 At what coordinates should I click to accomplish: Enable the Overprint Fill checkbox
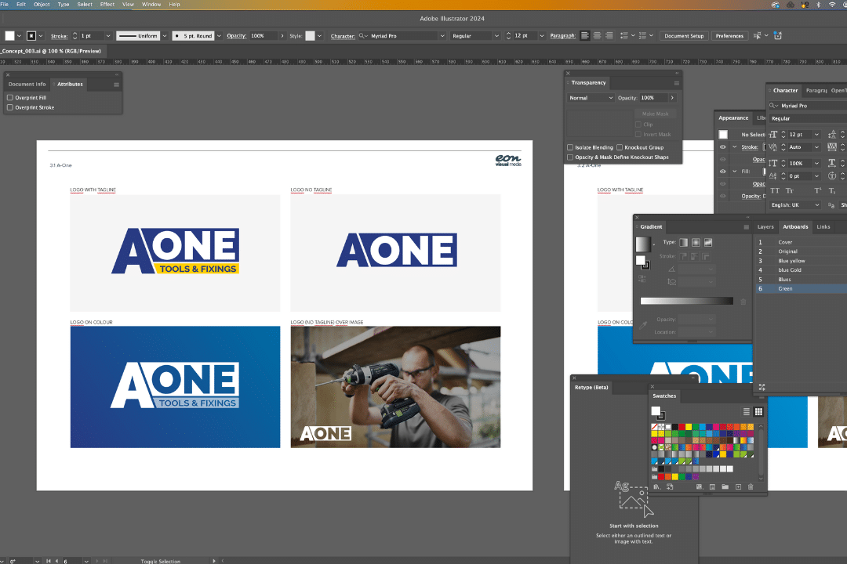[x=10, y=97]
